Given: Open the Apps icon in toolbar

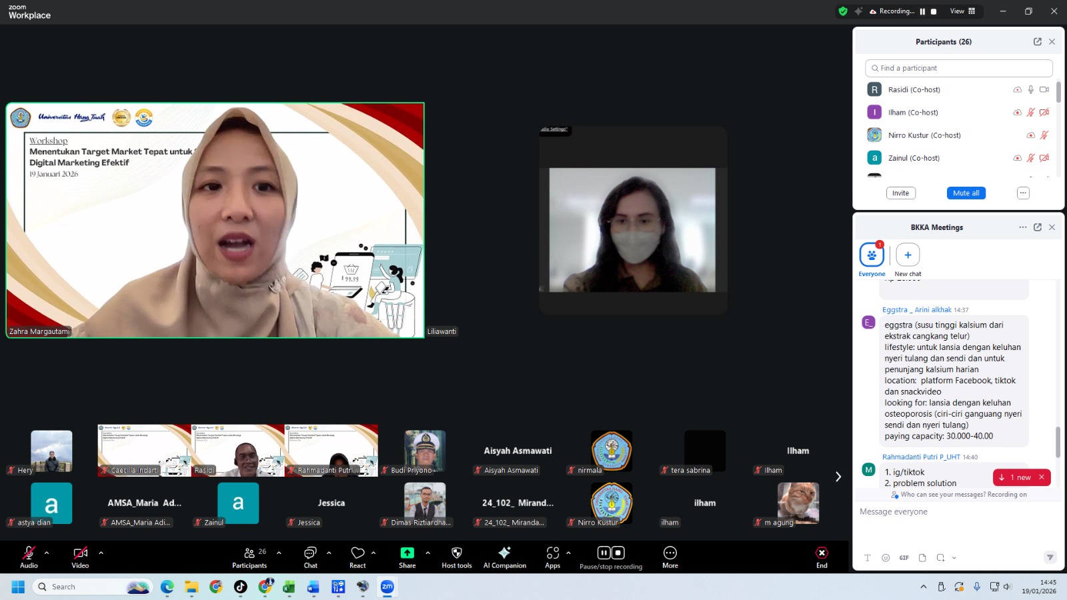Looking at the screenshot, I should (552, 553).
